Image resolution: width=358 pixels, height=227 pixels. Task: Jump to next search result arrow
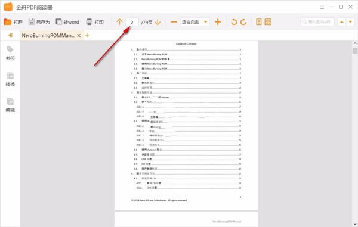(x=350, y=22)
